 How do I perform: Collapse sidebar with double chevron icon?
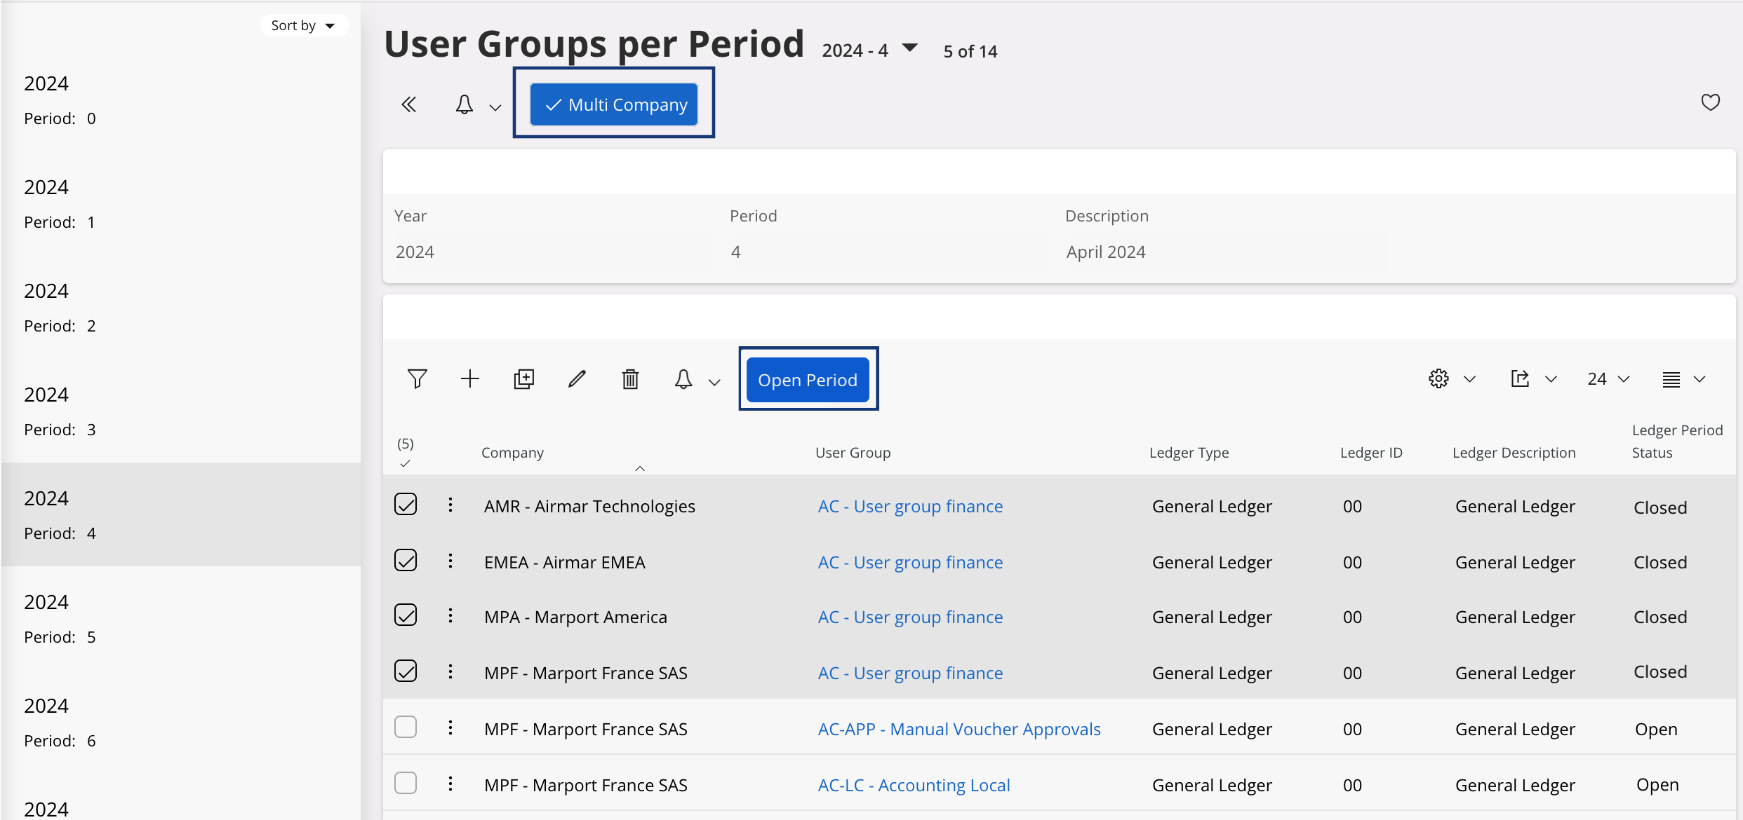pos(409,104)
